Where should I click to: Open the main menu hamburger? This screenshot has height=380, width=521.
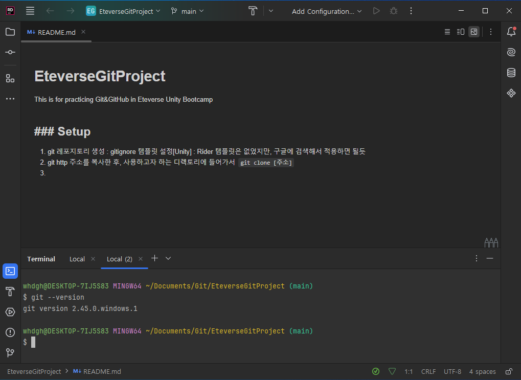[30, 10]
